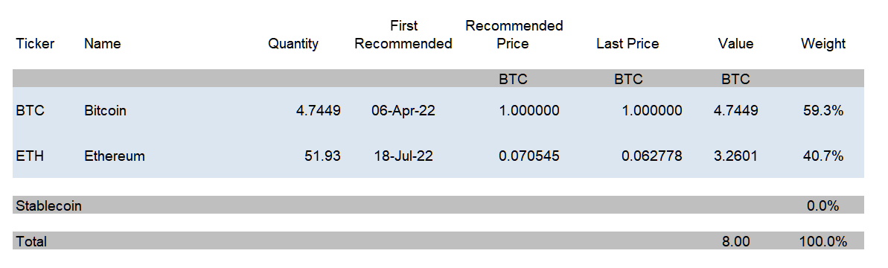Select the Stablecoin row label
This screenshot has height=268, width=888.
point(48,205)
